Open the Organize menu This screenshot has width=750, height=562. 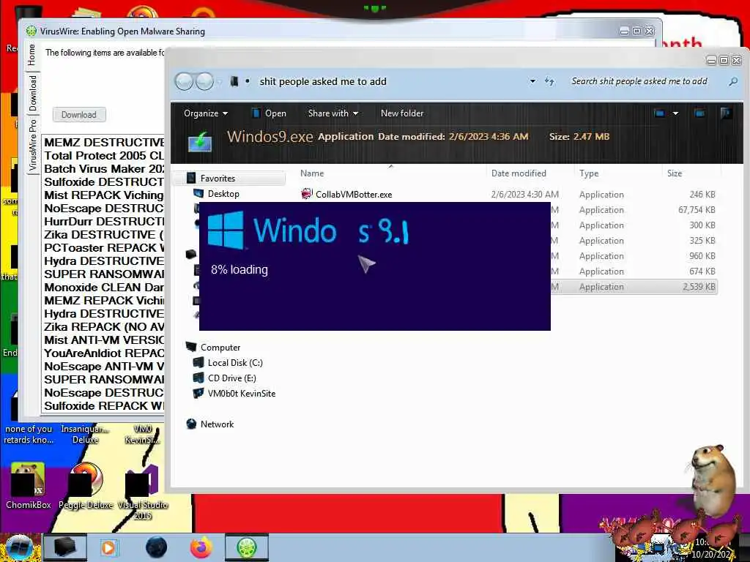(x=206, y=113)
